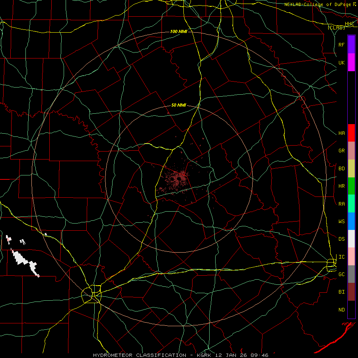The width and height of the screenshot is (358, 358).
Task: Click the HHC product label
Action: click(x=349, y=24)
